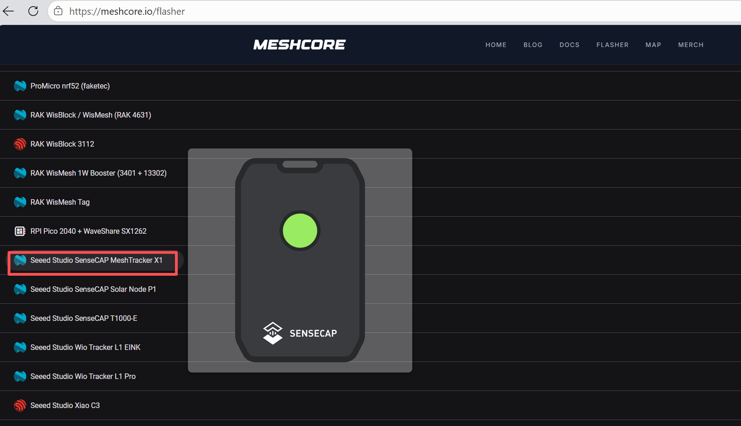
Task: Click the browser back arrow
Action: [8, 11]
